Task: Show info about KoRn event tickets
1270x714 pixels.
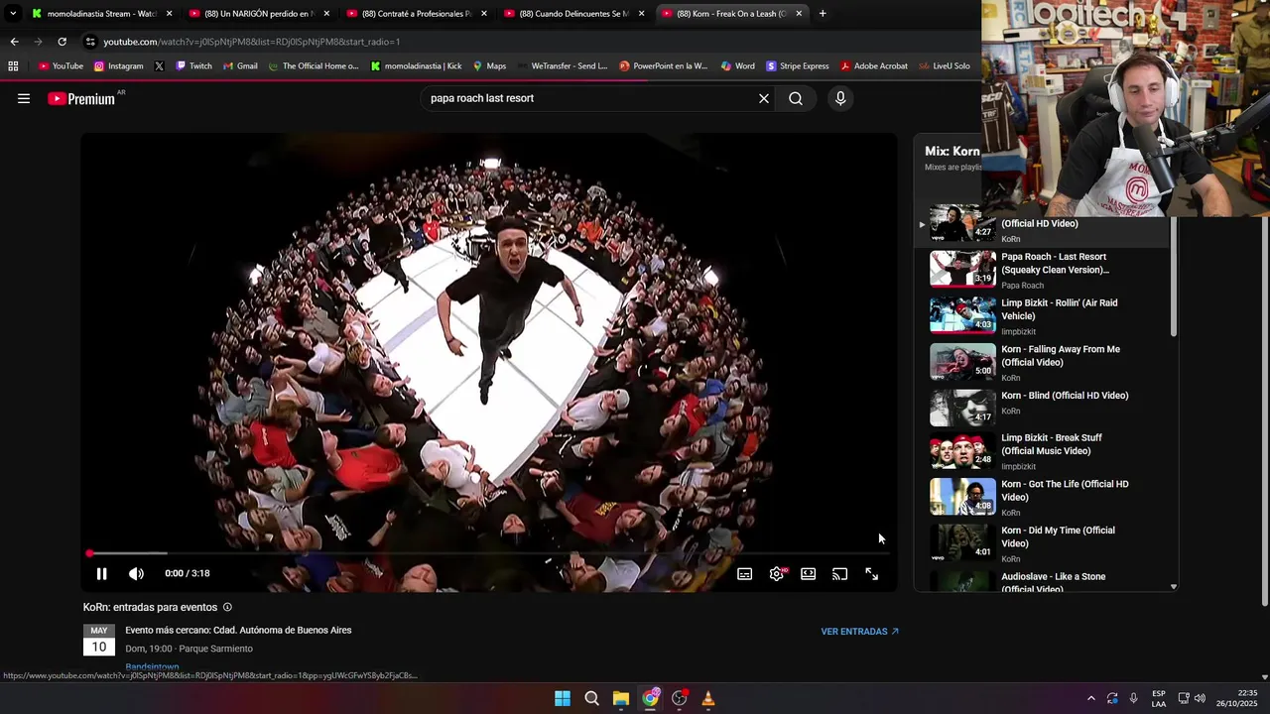Action: (x=227, y=607)
